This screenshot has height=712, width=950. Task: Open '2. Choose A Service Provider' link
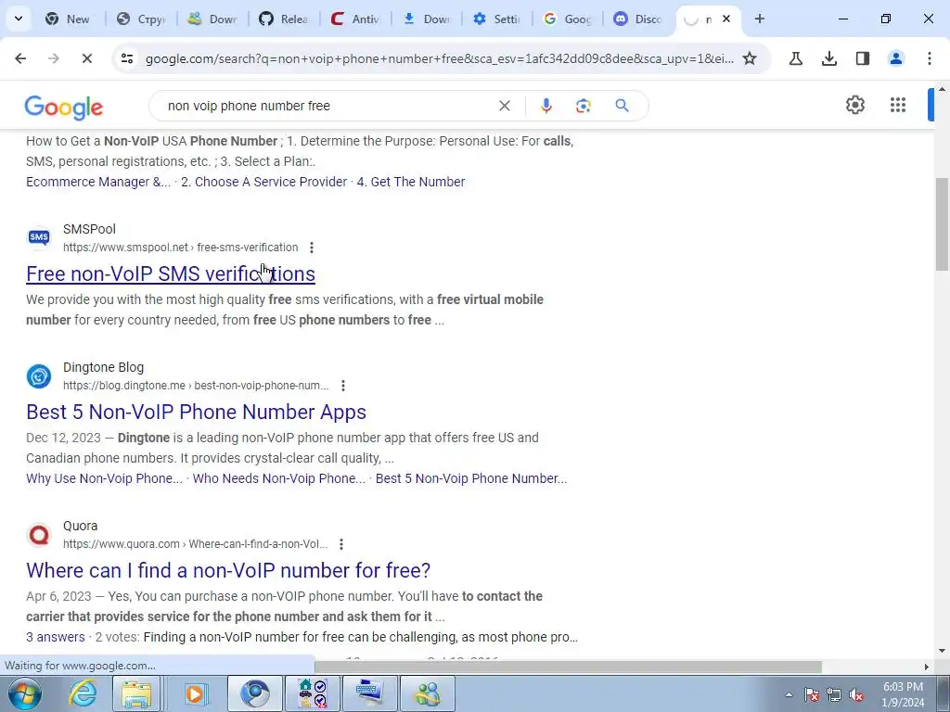[263, 182]
